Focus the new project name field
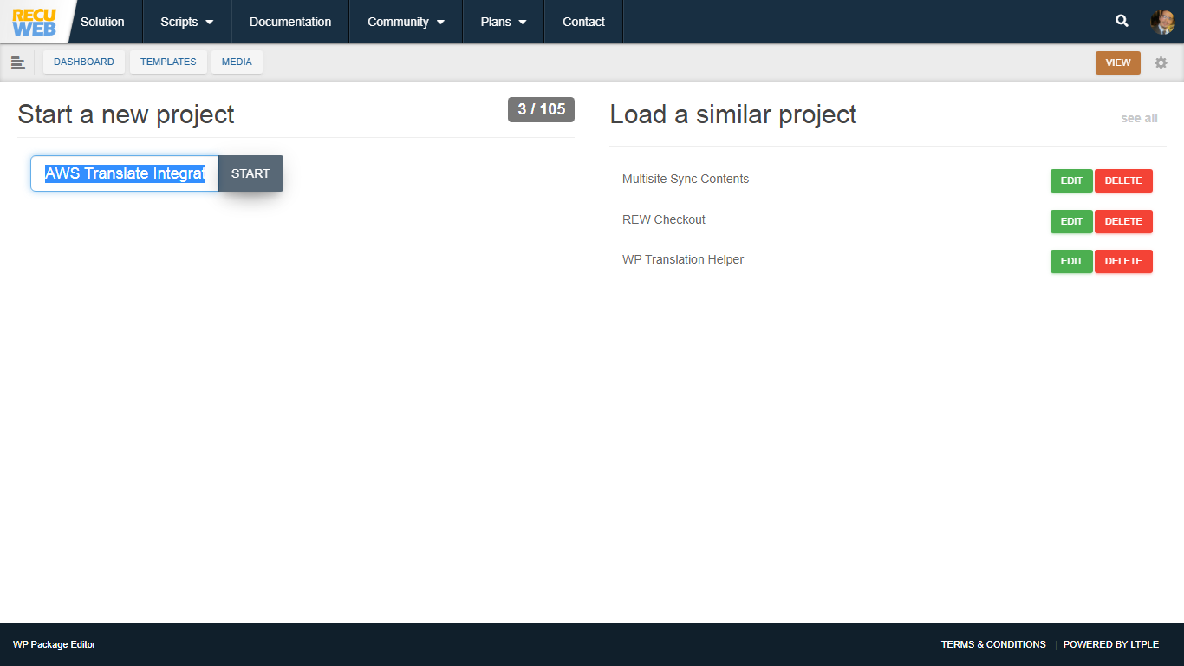Image resolution: width=1184 pixels, height=666 pixels. coord(125,173)
